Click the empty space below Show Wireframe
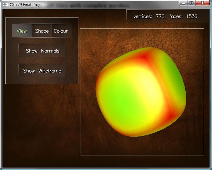This screenshot has width=212, height=170. [x=42, y=80]
